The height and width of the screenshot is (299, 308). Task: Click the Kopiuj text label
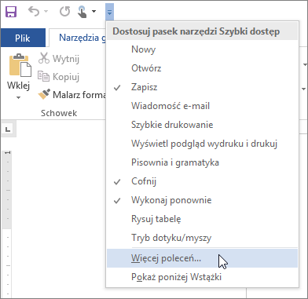tap(66, 77)
